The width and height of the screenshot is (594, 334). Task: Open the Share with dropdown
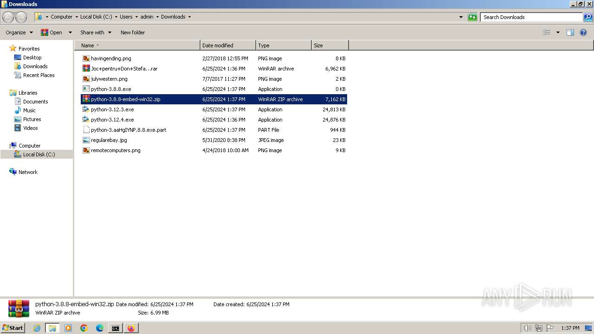tap(96, 32)
